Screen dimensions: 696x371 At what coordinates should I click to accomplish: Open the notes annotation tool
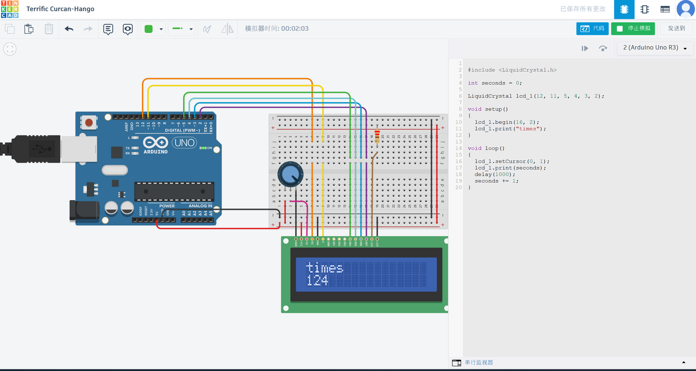click(108, 29)
